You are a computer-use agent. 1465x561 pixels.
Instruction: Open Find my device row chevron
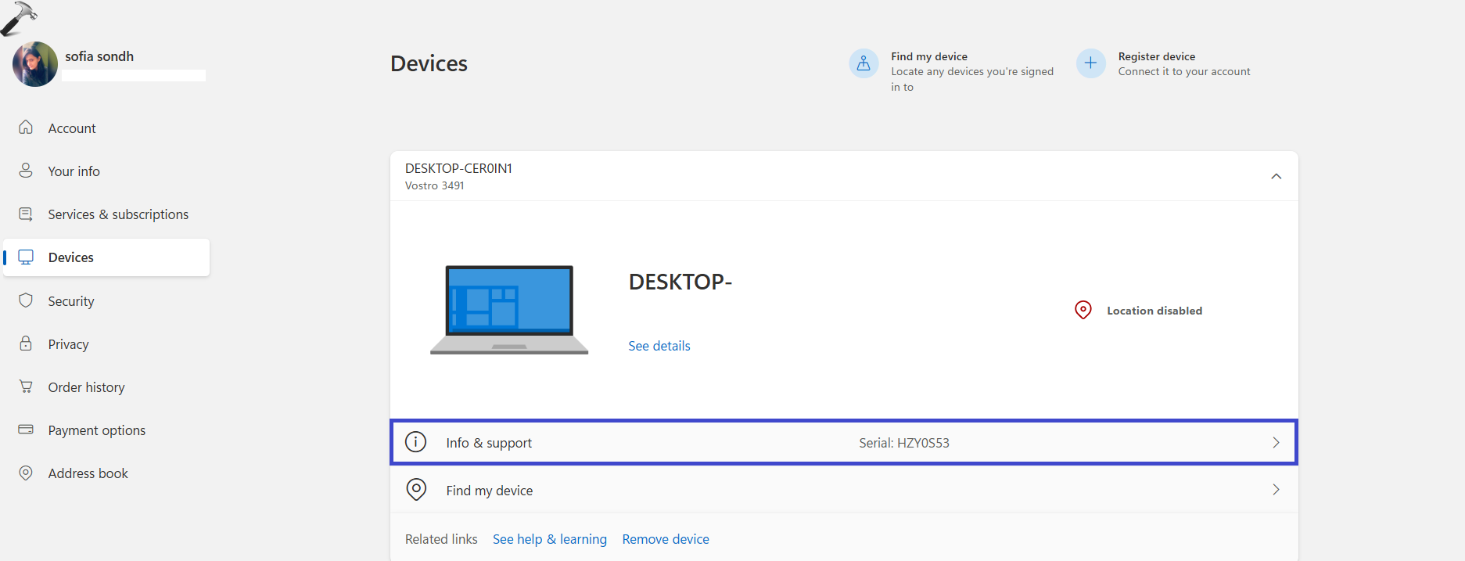1276,490
